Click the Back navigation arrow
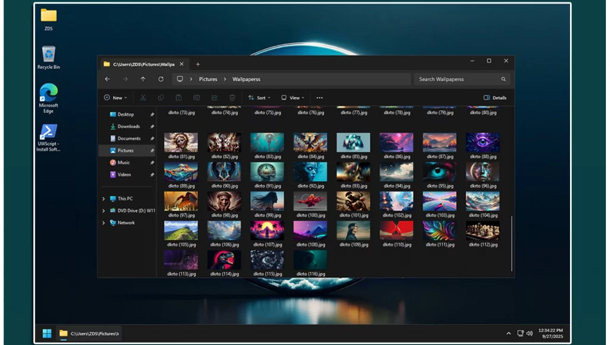The width and height of the screenshot is (610, 345). tap(107, 79)
